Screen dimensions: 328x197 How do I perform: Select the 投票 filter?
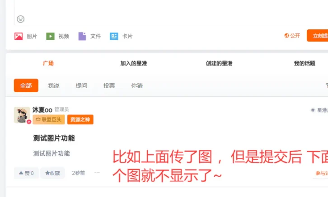pyautogui.click(x=109, y=85)
